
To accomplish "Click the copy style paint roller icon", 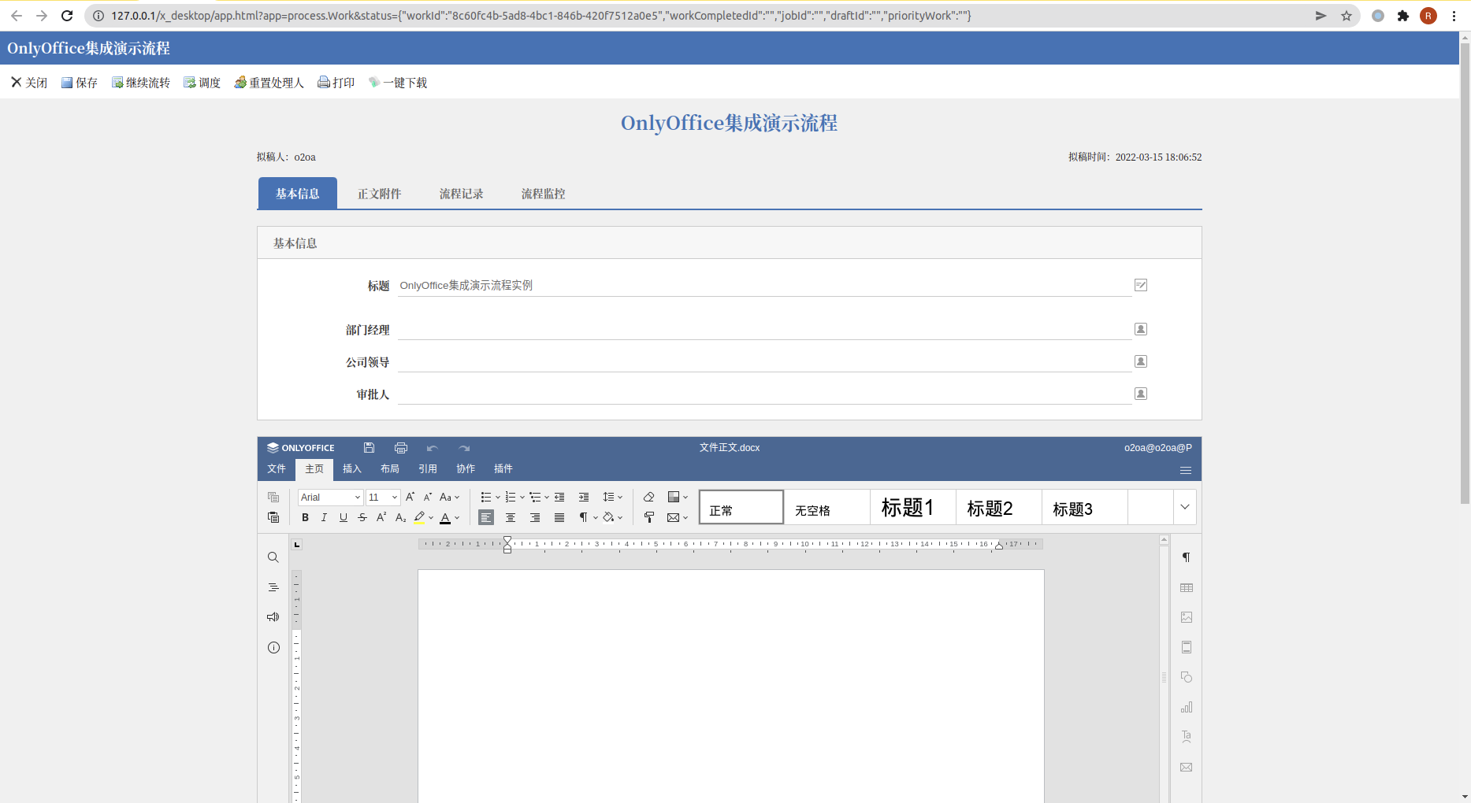I will coord(648,517).
